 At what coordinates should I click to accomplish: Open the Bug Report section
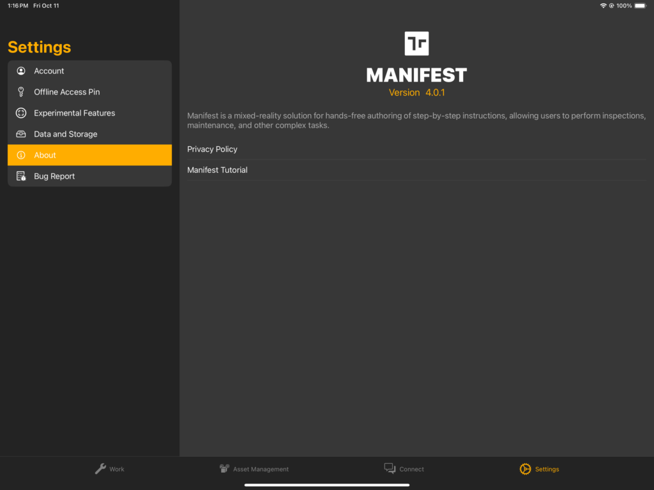point(89,176)
